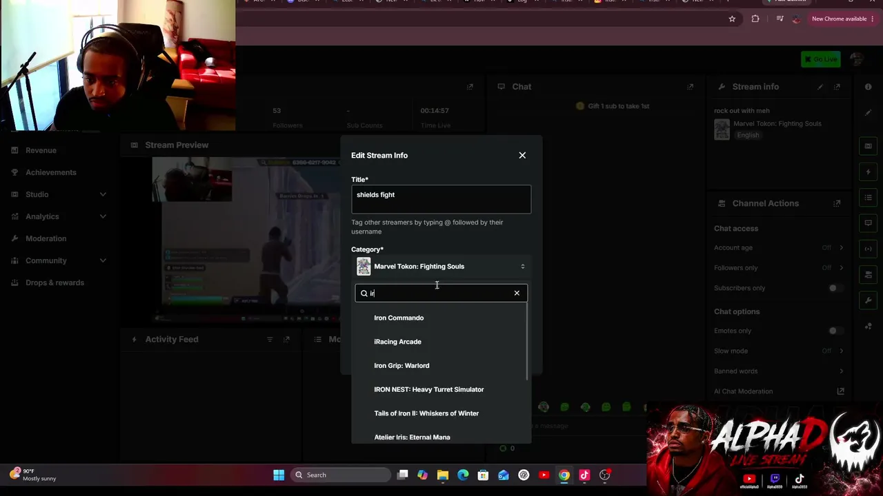The width and height of the screenshot is (883, 496).
Task: Open the weather widget showing 90°F
Action: point(33,475)
